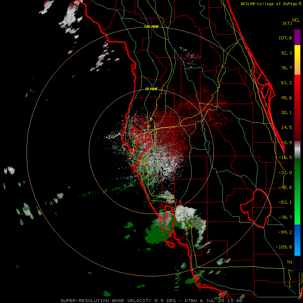Select the -63.1 scale value
This screenshot has height=303, width=303.
pos(285,202)
